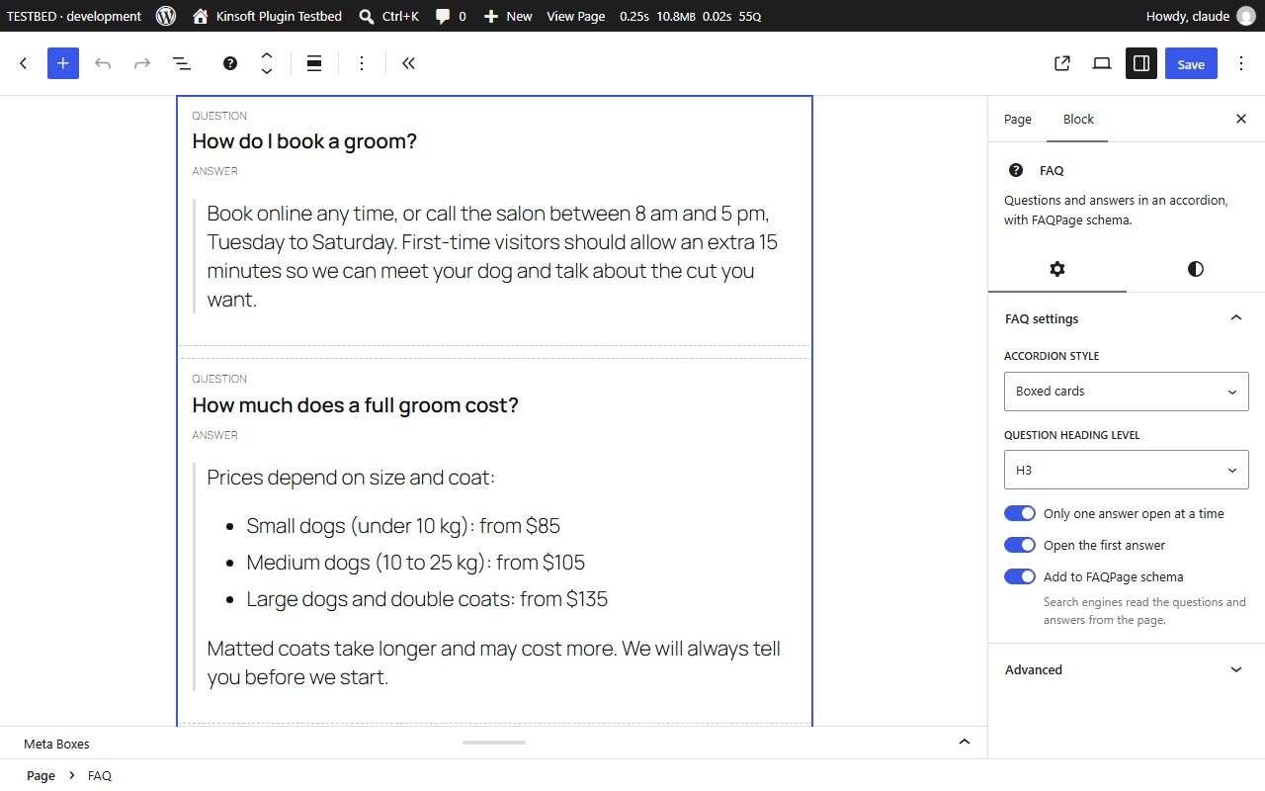Open the Howdy, claude account menu
The height and width of the screenshot is (791, 1265).
coord(1202,16)
